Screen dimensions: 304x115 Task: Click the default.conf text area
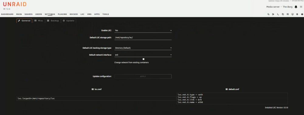click(x=232, y=98)
